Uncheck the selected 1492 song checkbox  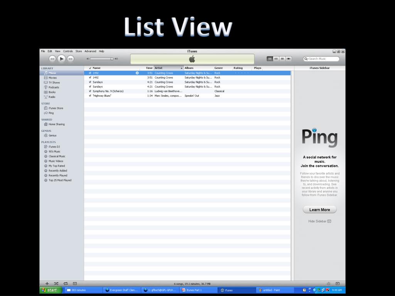pyautogui.click(x=90, y=73)
